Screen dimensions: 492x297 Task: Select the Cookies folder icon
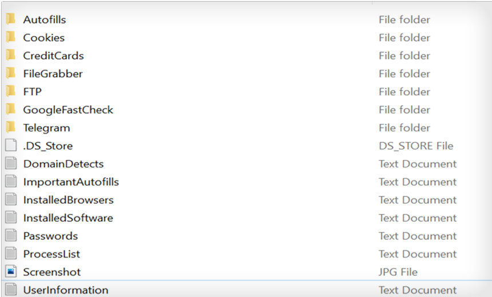pos(11,38)
